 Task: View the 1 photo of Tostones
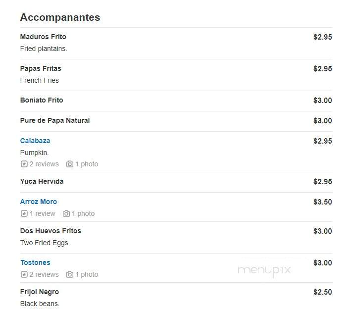(x=87, y=274)
